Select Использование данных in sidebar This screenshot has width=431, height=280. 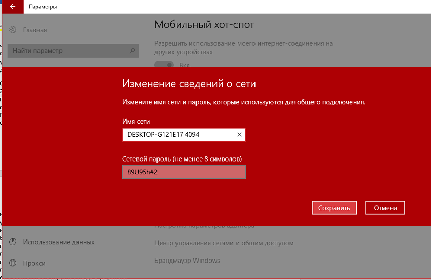(x=58, y=242)
